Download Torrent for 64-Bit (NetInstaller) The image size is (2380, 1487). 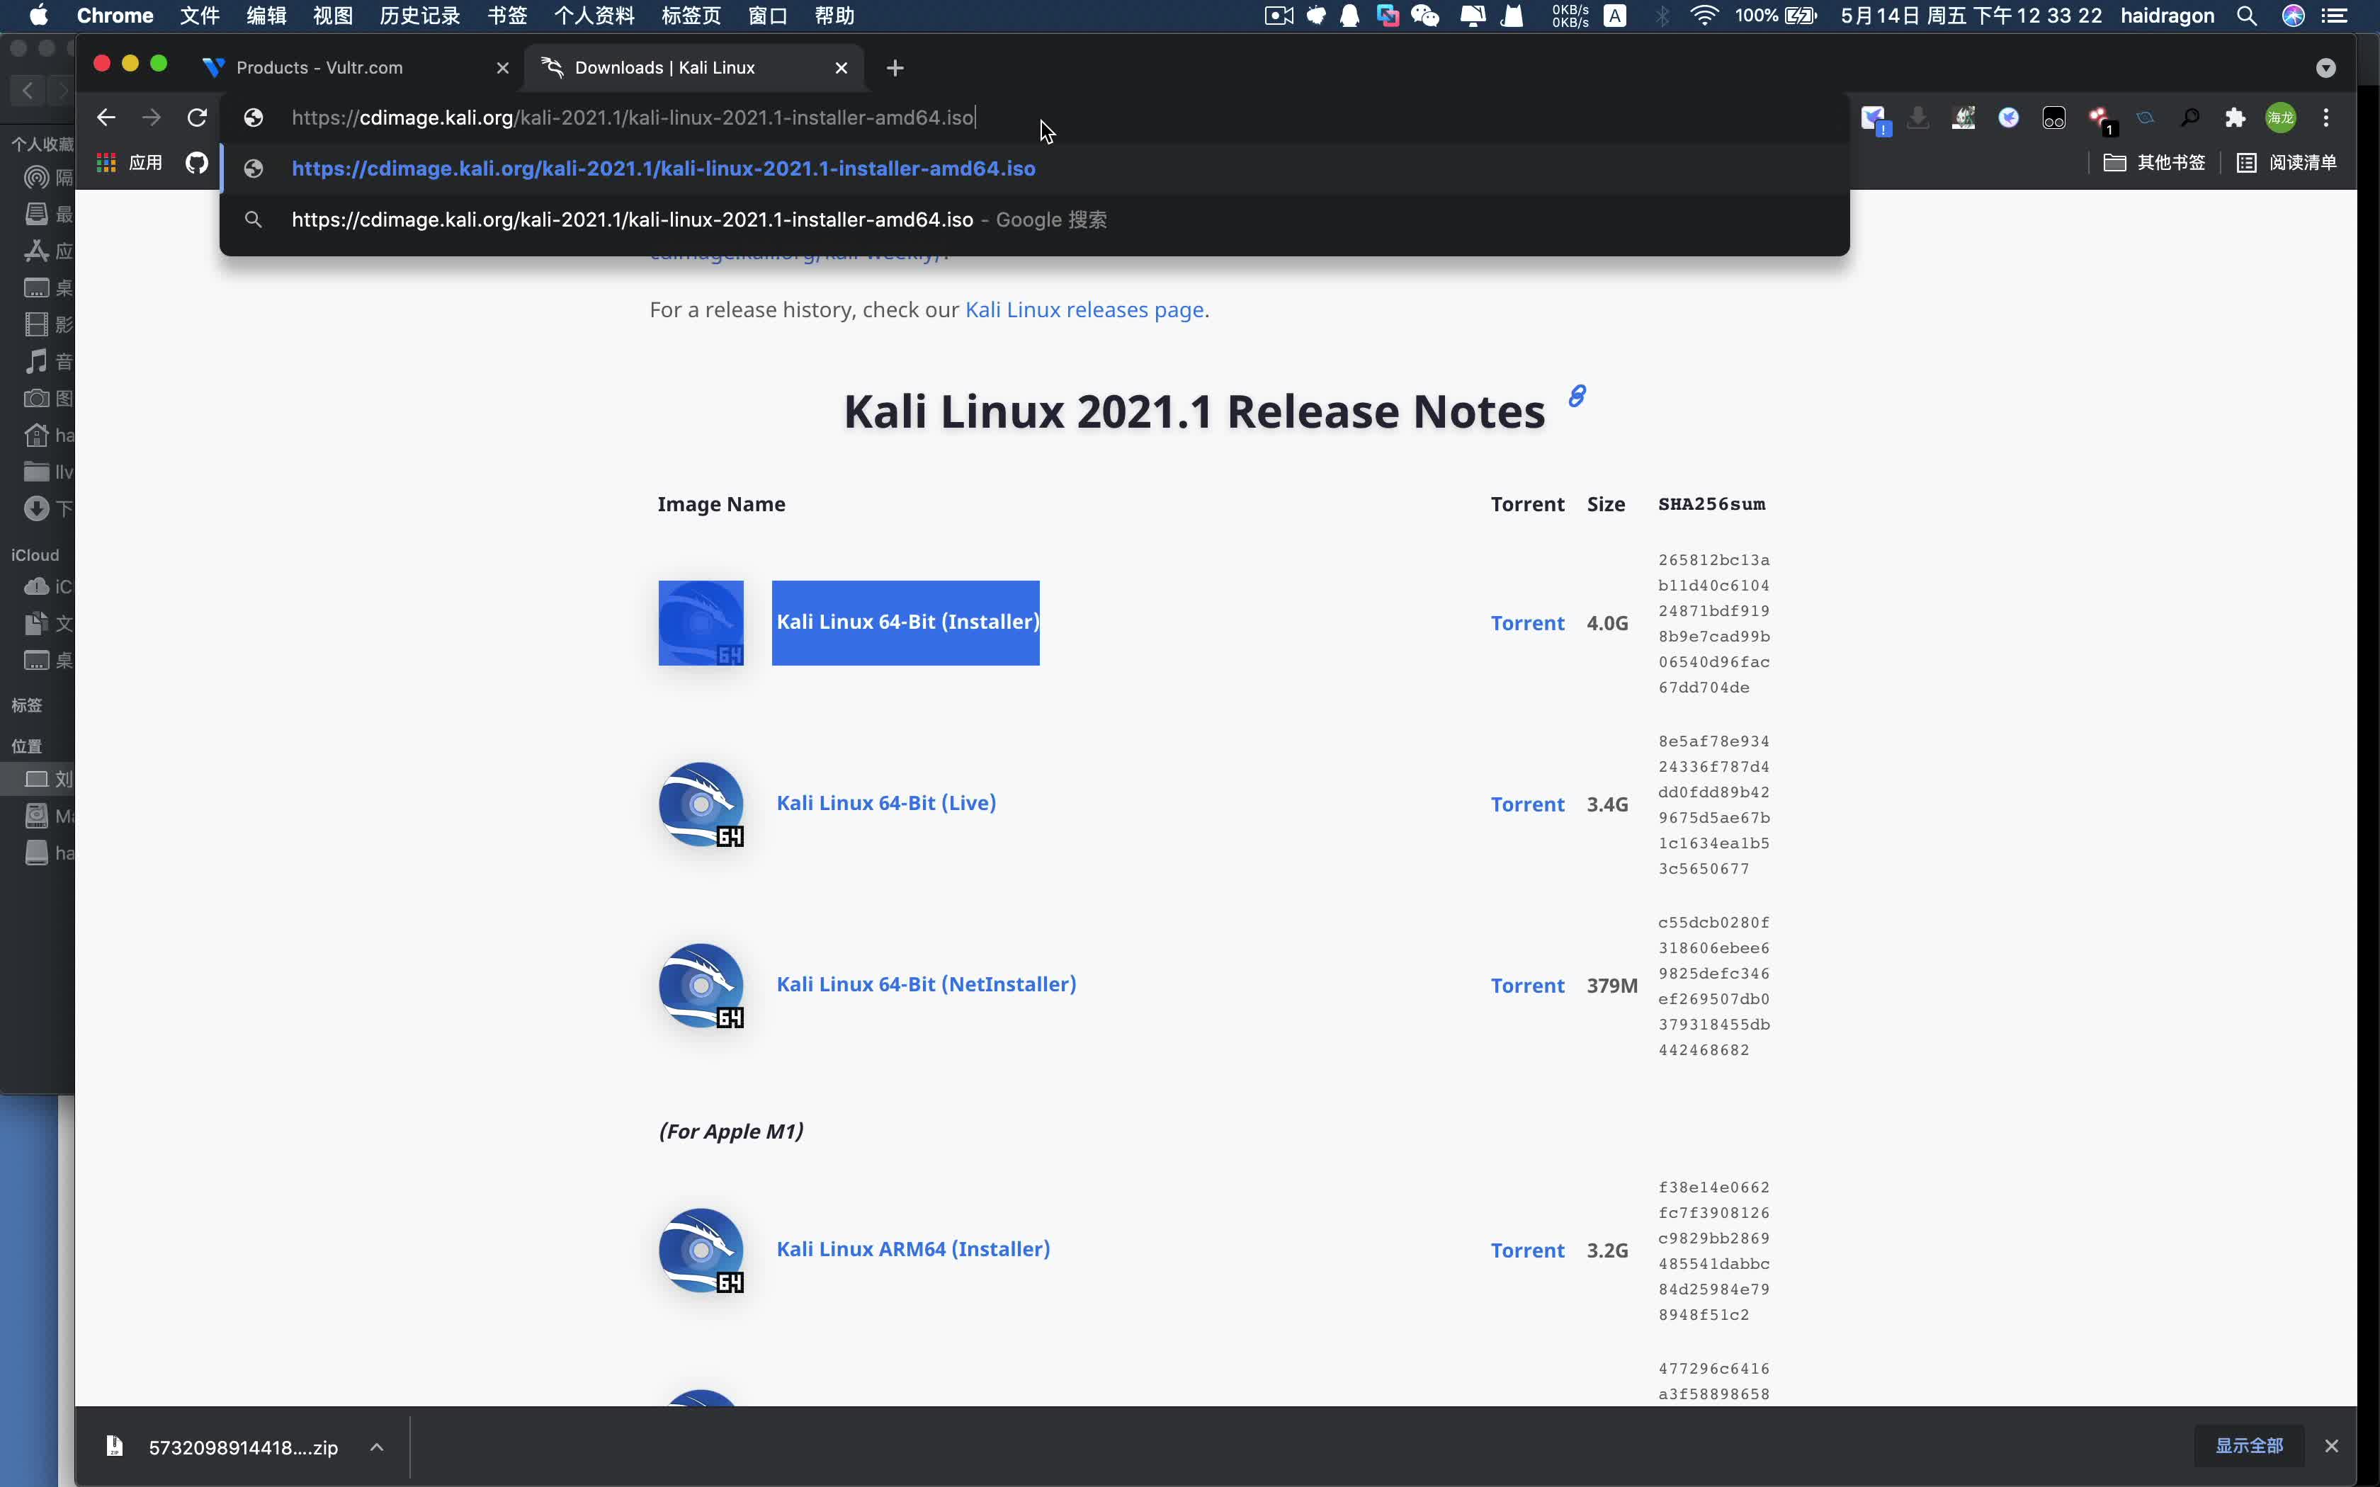click(x=1527, y=986)
